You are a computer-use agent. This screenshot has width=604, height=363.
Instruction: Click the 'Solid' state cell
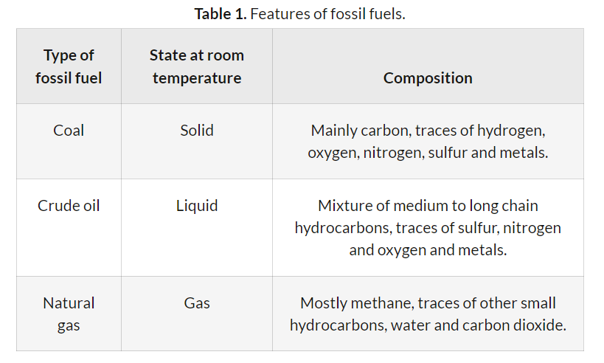click(197, 131)
